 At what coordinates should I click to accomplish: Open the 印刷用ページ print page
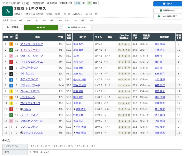(167, 10)
